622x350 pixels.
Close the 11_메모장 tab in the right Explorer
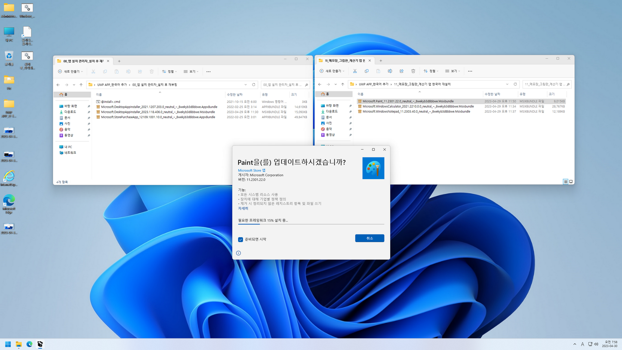pyautogui.click(x=370, y=61)
